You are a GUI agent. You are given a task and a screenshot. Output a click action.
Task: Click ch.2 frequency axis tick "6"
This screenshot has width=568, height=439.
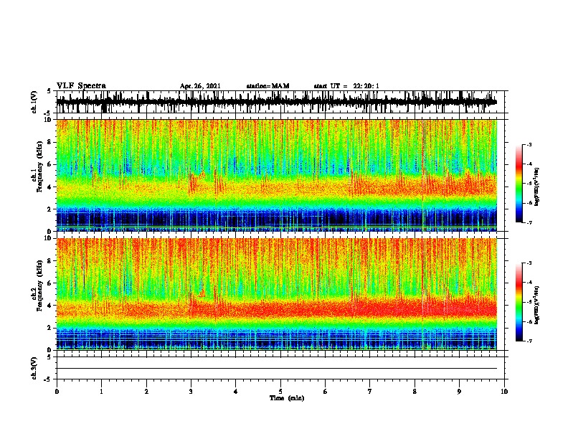pyautogui.click(x=50, y=283)
